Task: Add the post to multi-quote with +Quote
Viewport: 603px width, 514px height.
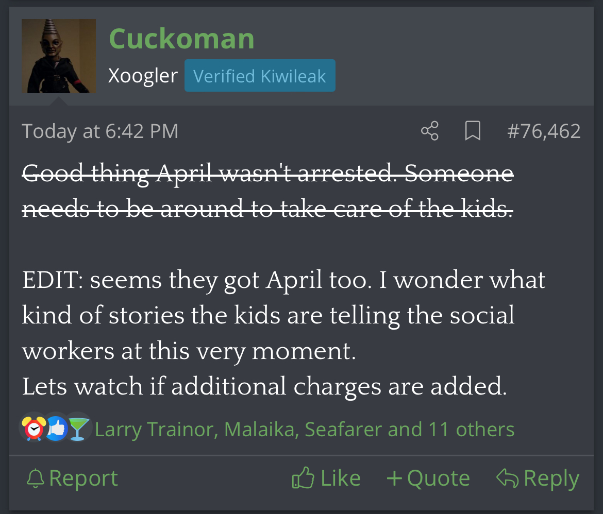Action: coord(428,478)
